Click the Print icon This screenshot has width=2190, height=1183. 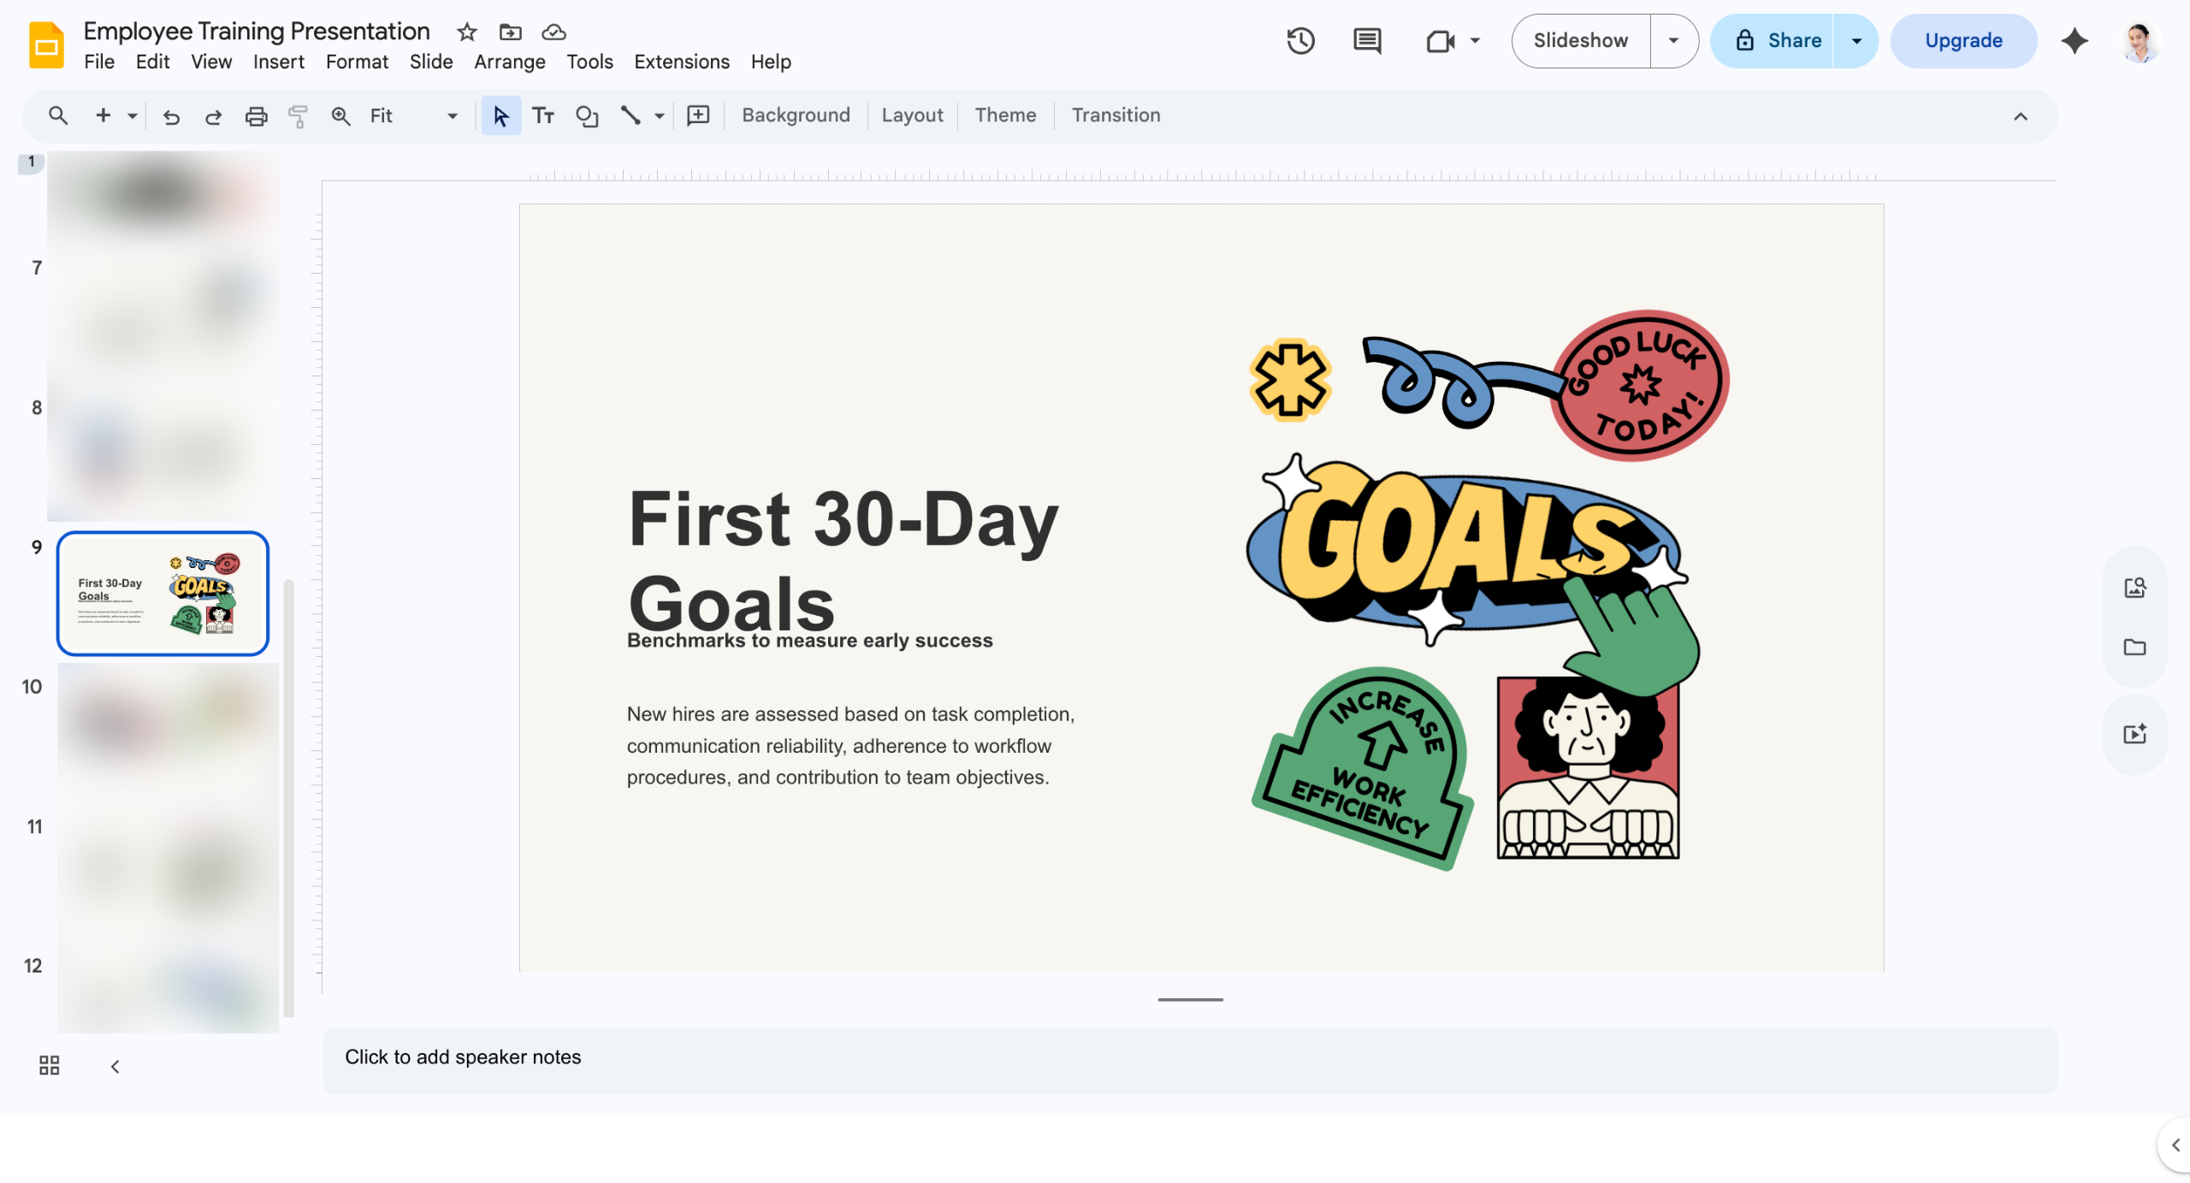(256, 115)
